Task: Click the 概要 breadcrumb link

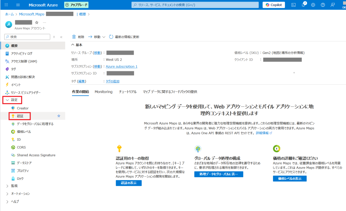Action: 83,14
